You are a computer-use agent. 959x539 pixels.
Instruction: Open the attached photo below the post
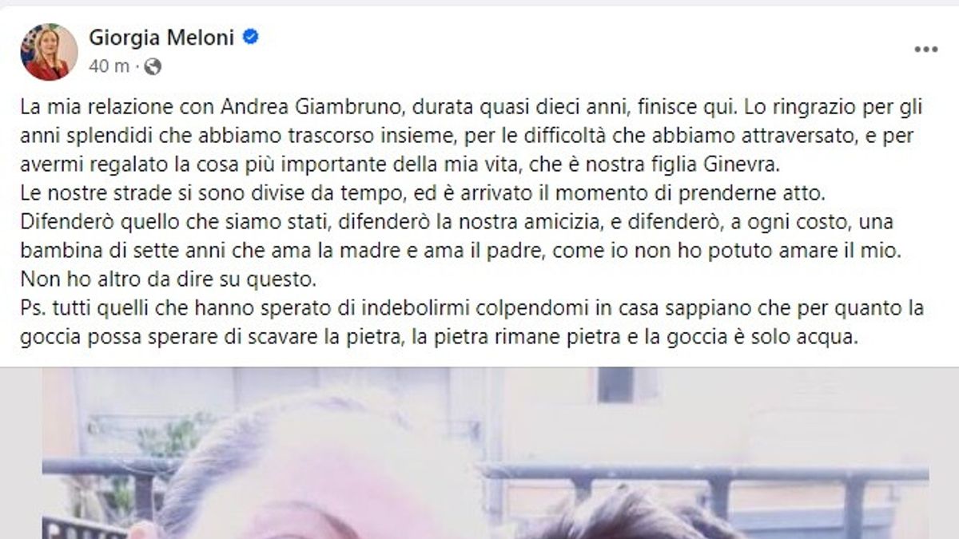(485, 453)
